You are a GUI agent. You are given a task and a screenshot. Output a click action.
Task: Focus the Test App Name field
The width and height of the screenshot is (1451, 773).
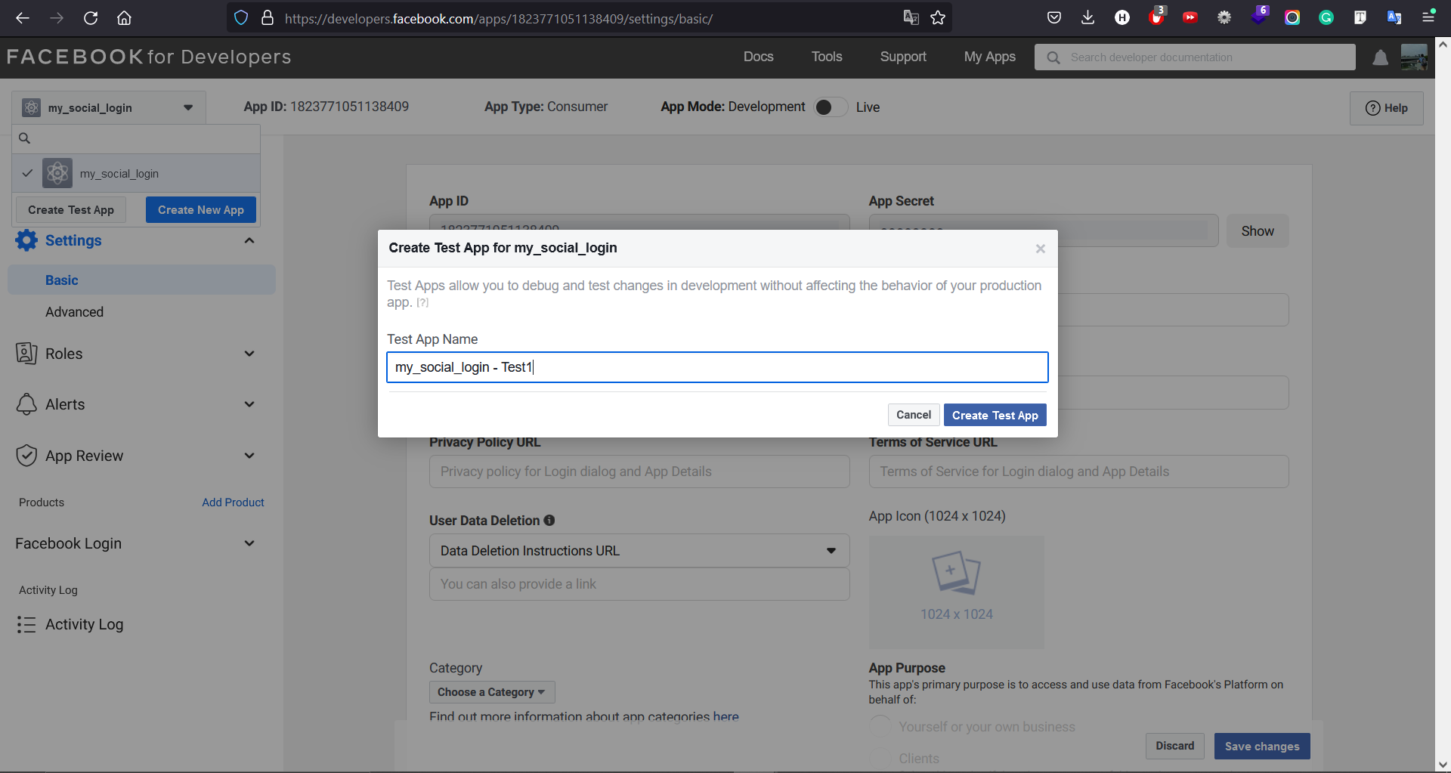717,367
